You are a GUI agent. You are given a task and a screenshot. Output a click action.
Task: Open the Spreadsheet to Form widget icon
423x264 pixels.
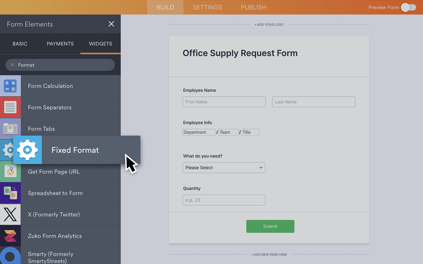click(10, 193)
